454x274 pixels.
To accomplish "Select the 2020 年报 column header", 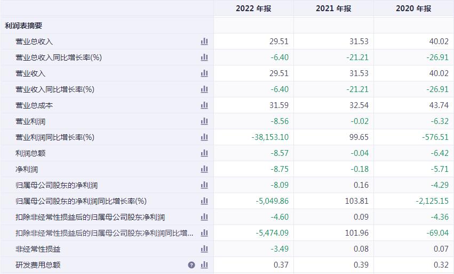I will [x=413, y=9].
